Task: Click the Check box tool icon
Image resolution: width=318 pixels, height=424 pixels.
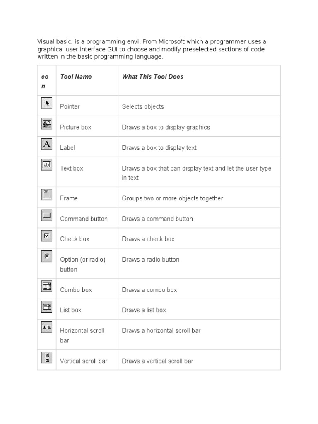Action: pyautogui.click(x=47, y=236)
